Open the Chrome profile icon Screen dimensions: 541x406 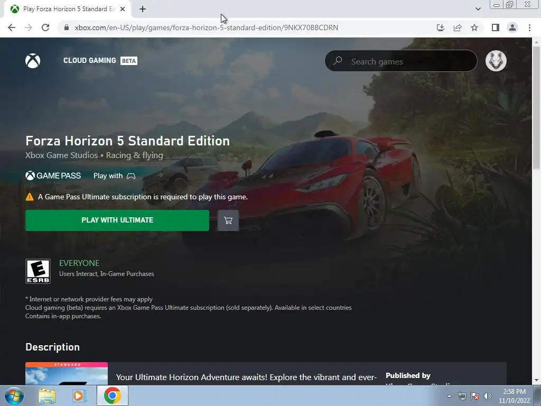pos(512,27)
